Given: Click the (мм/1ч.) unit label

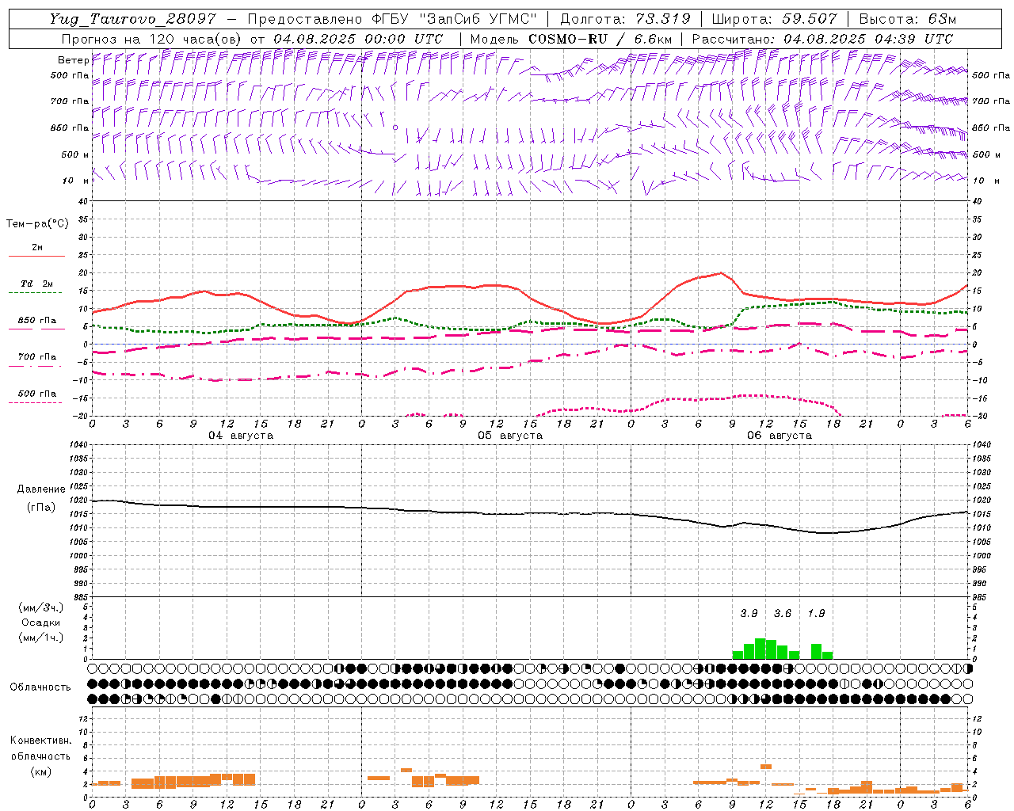Looking at the screenshot, I should (x=40, y=638).
